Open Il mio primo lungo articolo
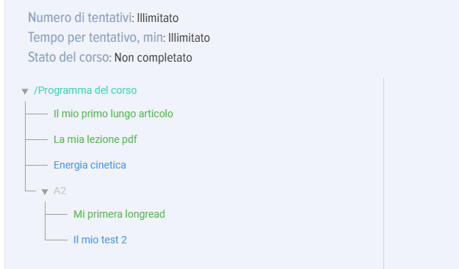 pos(113,114)
